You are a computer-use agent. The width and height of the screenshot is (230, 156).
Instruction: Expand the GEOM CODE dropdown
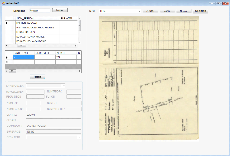[x=80, y=137]
